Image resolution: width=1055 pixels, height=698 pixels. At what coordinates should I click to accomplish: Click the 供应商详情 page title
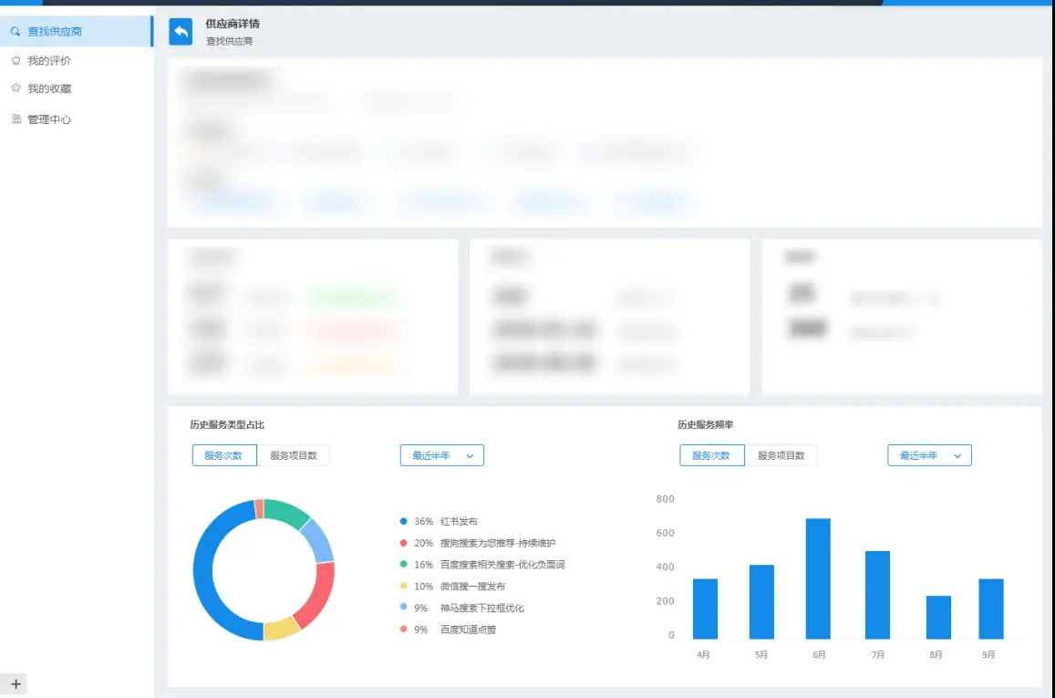click(233, 24)
